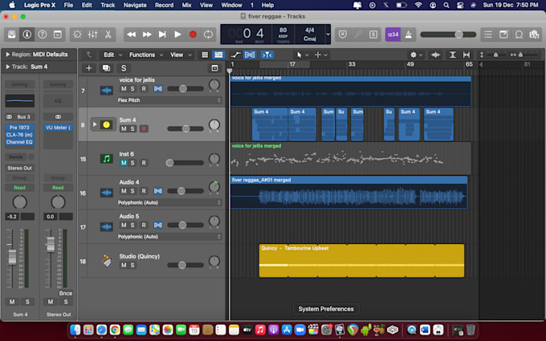Image resolution: width=546 pixels, height=341 pixels.
Task: Open the VU Meter plug-in slot
Action: [58, 128]
